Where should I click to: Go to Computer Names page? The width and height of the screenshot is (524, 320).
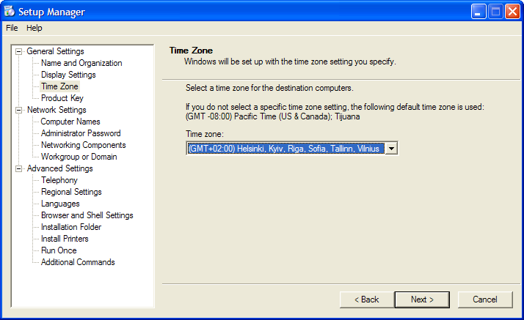(70, 122)
